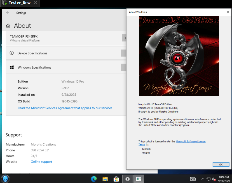Show hidden system tray icons chevron
The height and width of the screenshot is (183, 232).
pyautogui.click(x=203, y=179)
